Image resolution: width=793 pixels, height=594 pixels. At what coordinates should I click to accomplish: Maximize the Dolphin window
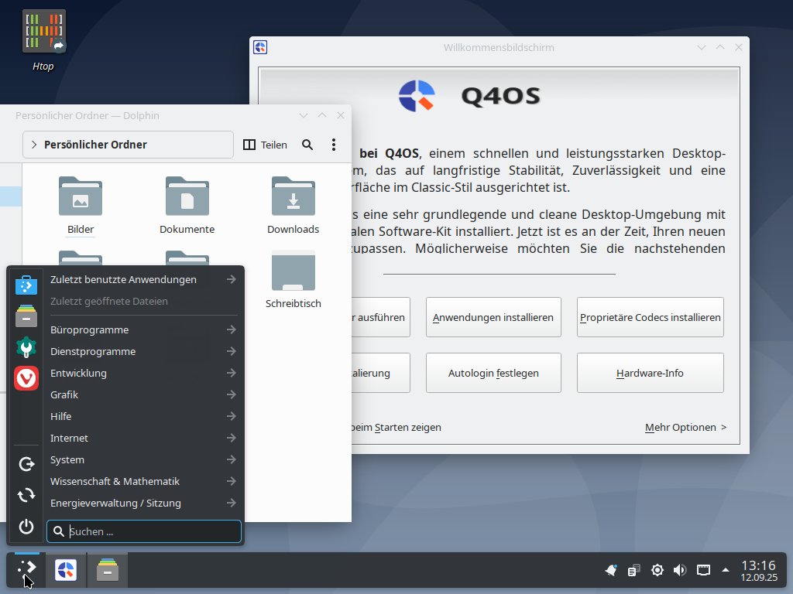click(x=322, y=116)
